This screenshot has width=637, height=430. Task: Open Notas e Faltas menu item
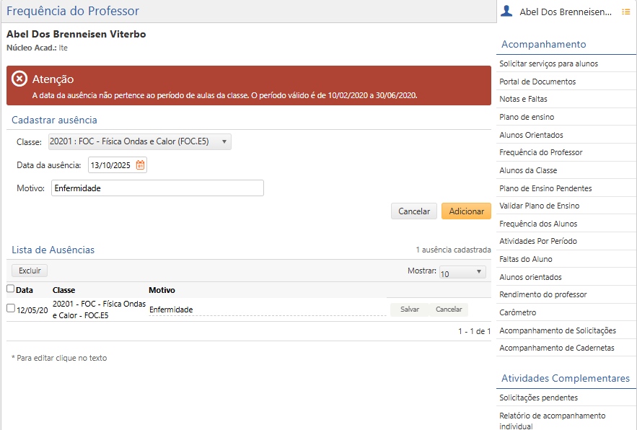coord(523,99)
